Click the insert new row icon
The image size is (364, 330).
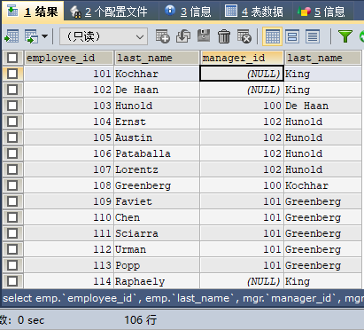coord(163,36)
